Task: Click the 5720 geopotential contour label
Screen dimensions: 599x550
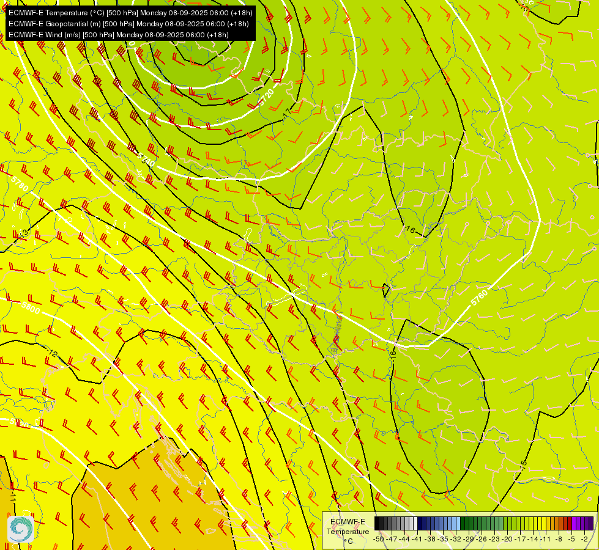Action: (x=266, y=98)
